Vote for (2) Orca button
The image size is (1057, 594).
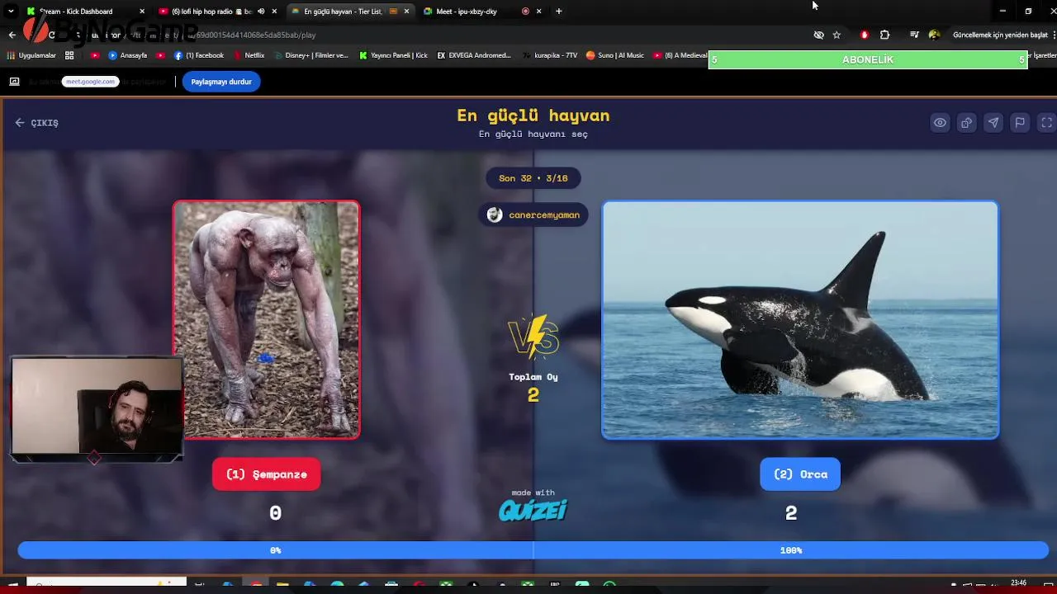(800, 474)
